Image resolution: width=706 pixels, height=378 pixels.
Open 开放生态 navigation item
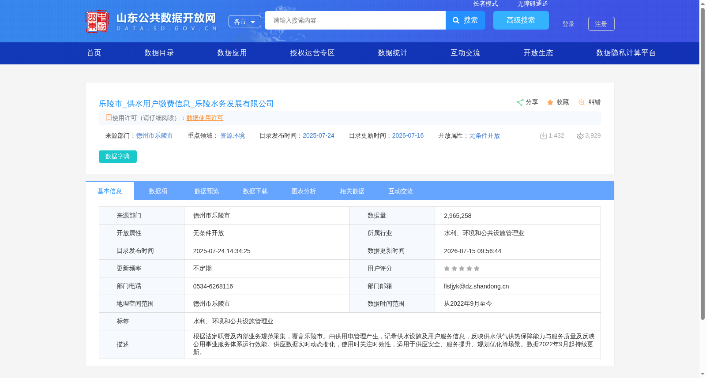coord(538,53)
